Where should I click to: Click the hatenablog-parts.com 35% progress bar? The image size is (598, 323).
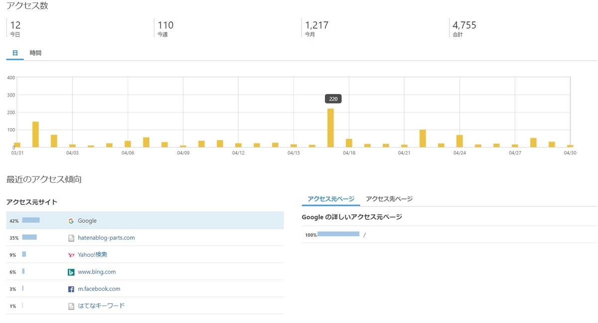click(x=29, y=237)
